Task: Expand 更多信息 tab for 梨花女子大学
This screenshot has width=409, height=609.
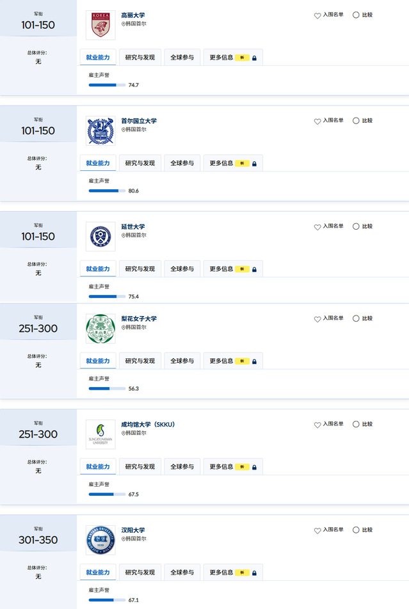Action: click(x=232, y=361)
